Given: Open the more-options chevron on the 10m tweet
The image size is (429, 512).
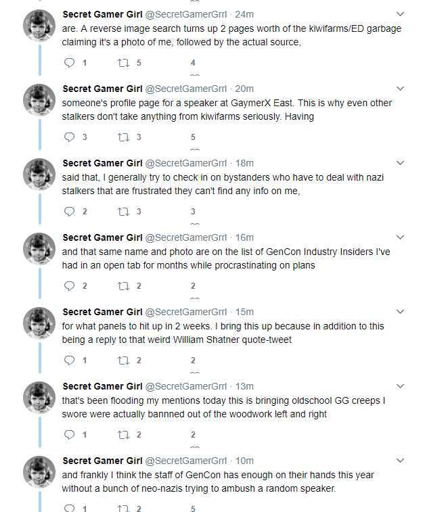Looking at the screenshot, I should [x=400, y=461].
